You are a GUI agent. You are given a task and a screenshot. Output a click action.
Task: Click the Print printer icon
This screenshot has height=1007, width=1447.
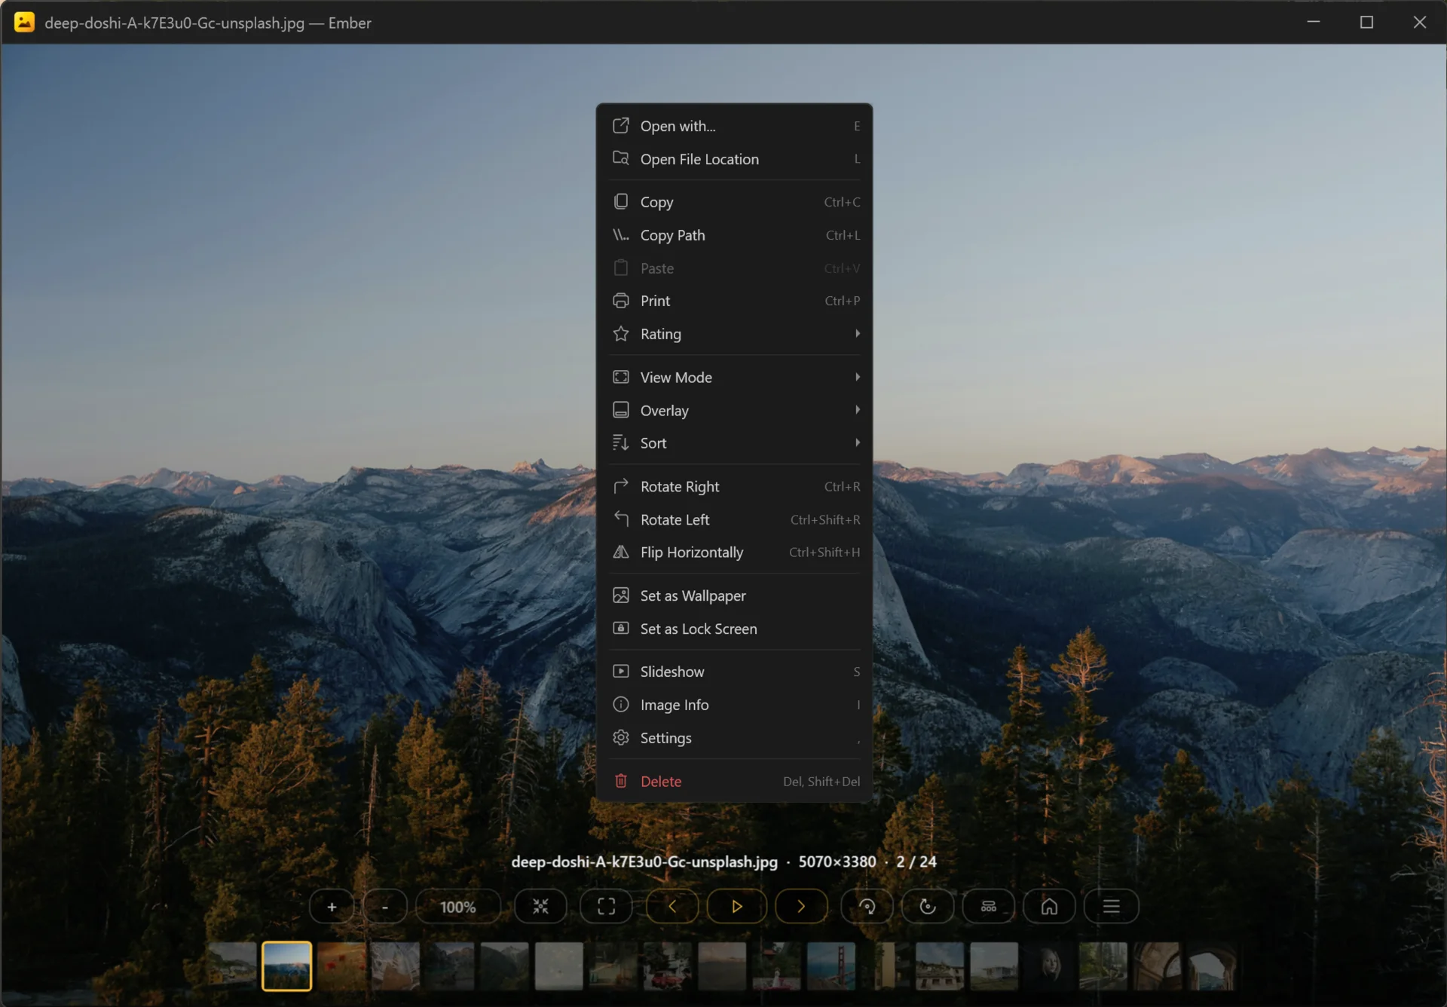point(621,301)
